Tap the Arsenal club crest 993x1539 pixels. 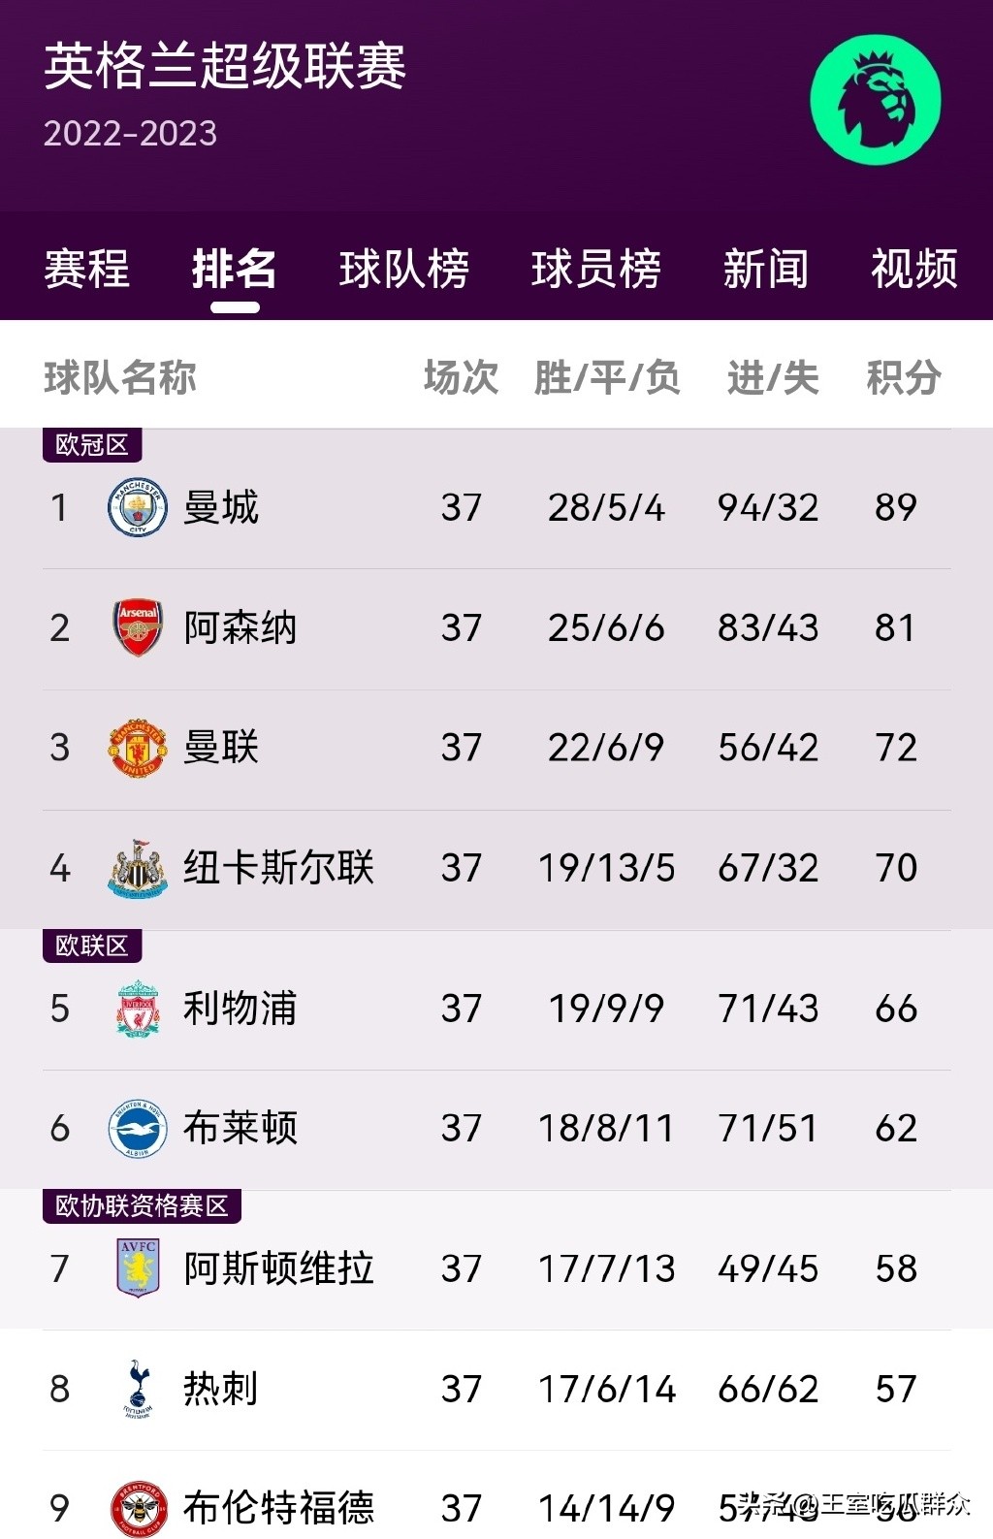pyautogui.click(x=138, y=627)
